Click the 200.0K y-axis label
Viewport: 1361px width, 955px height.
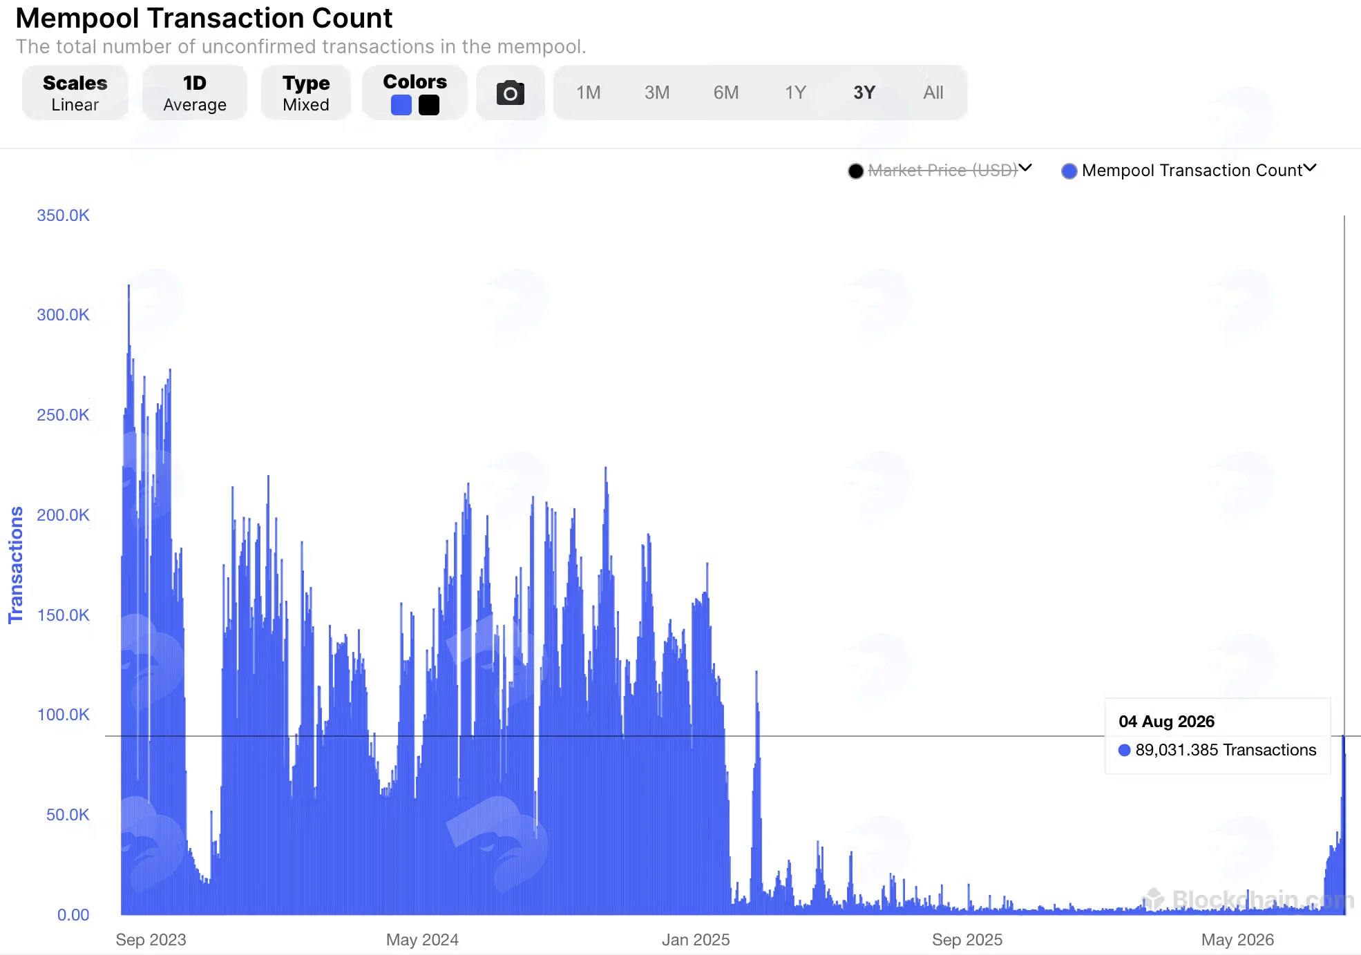point(63,515)
